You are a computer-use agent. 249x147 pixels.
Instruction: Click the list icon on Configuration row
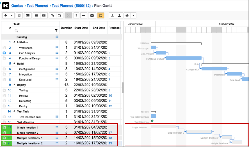point(57,69)
